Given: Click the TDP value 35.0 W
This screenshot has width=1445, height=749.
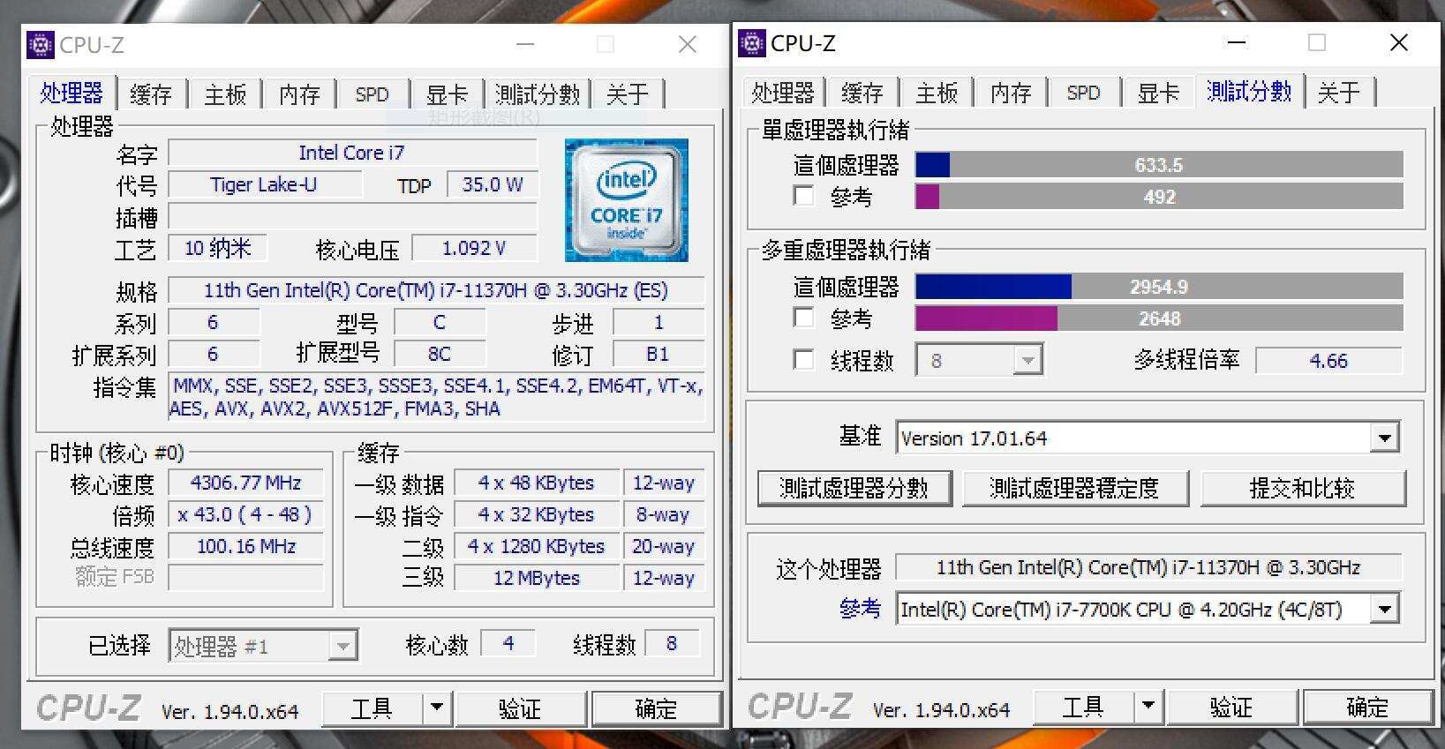Looking at the screenshot, I should pyautogui.click(x=493, y=184).
